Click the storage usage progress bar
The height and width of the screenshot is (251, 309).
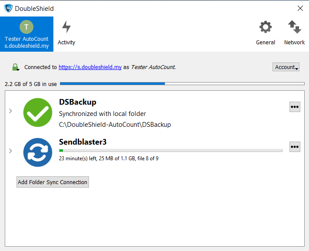182,84
